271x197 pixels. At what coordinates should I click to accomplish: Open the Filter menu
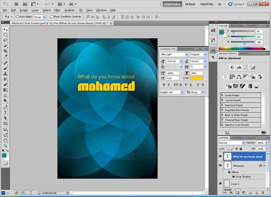(x=57, y=10)
